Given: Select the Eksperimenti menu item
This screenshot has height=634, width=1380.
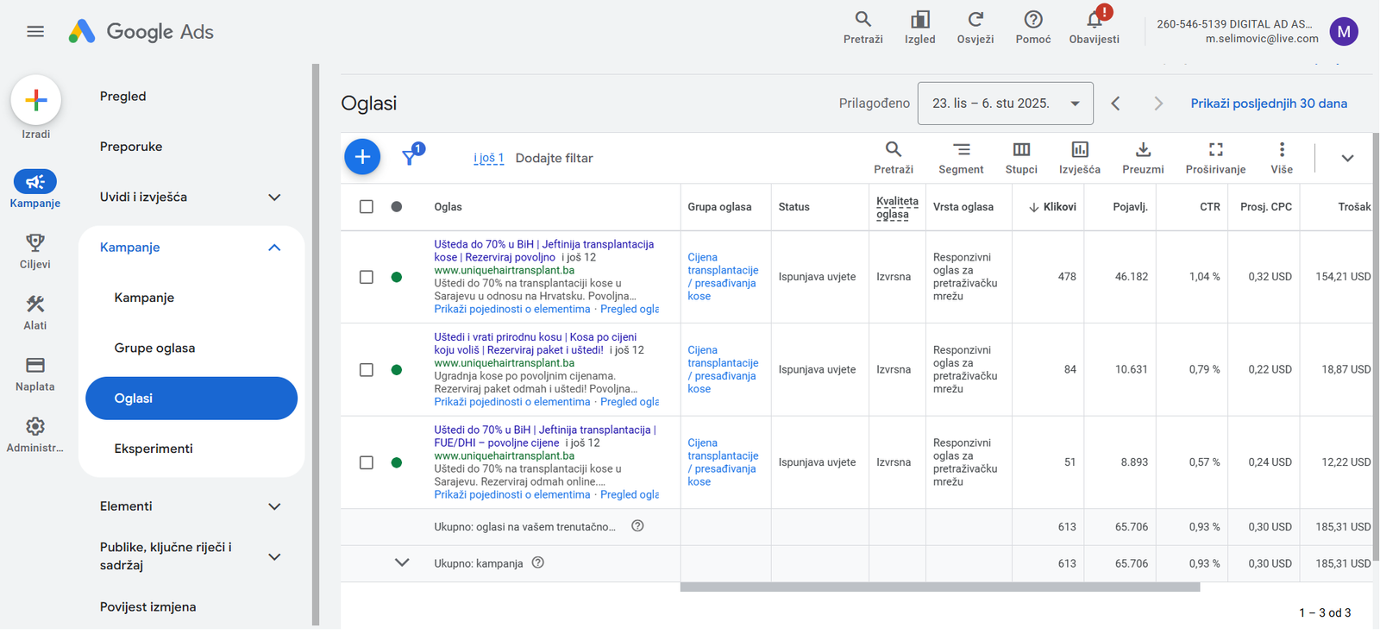Looking at the screenshot, I should (154, 449).
